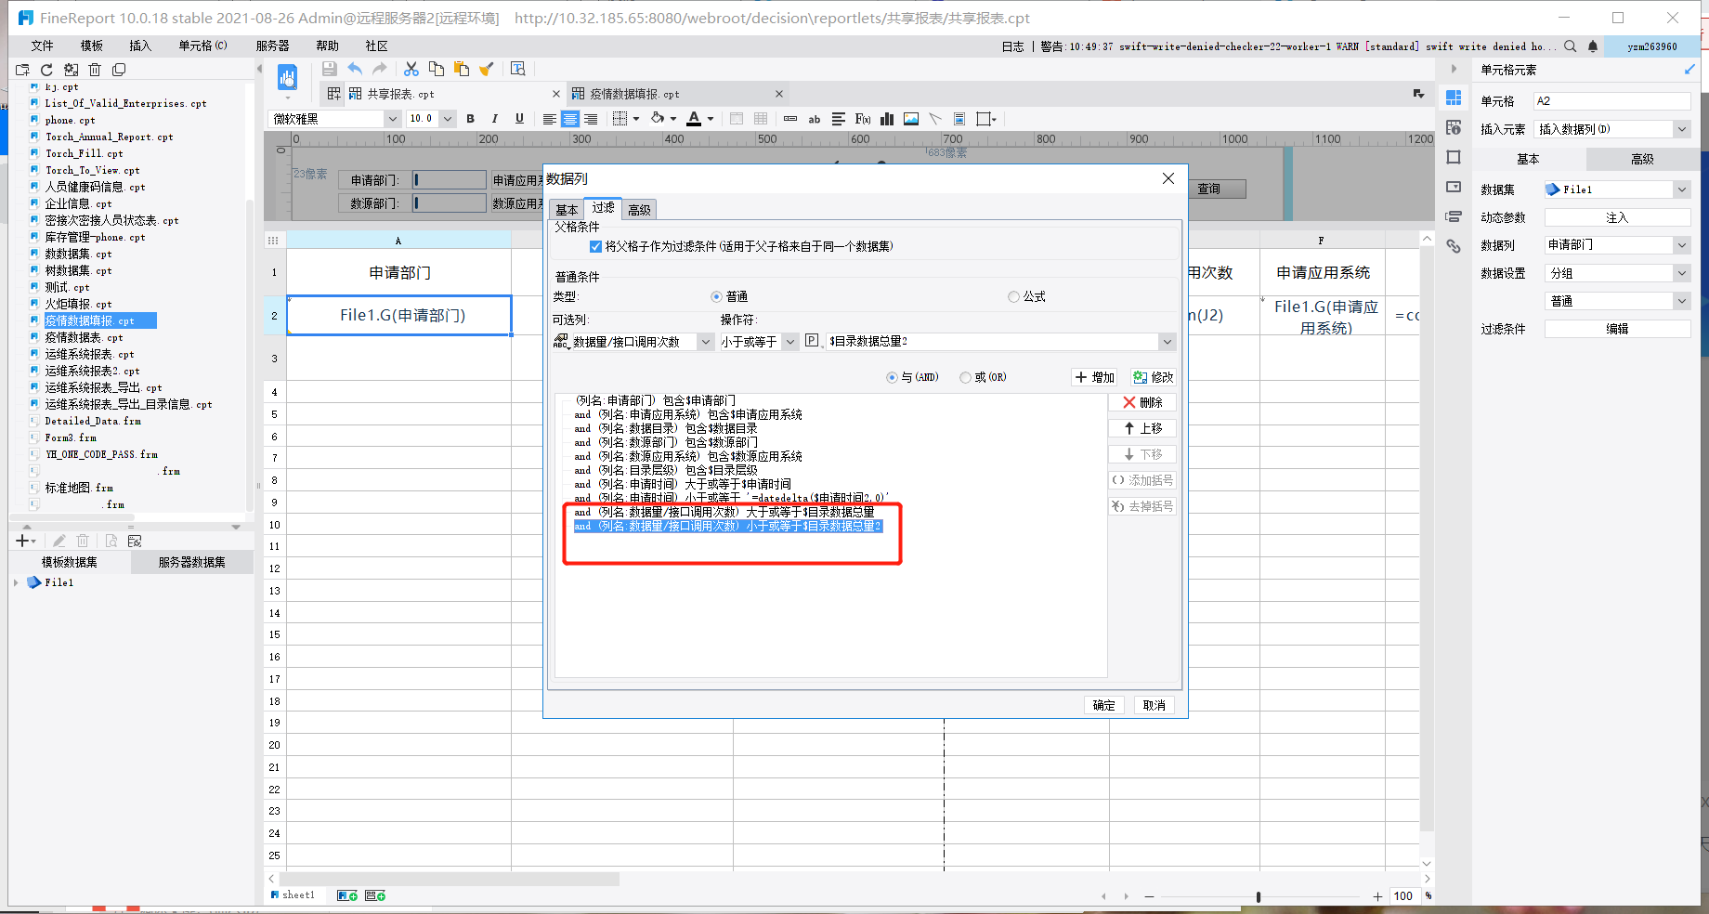This screenshot has height=914, width=1709.
Task: Align cell text left
Action: (x=550, y=119)
